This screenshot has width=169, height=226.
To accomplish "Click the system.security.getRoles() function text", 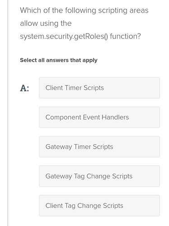I will tap(64, 37).
